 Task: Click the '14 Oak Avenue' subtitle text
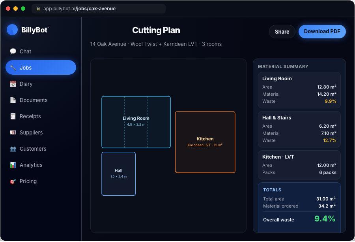tap(108, 44)
